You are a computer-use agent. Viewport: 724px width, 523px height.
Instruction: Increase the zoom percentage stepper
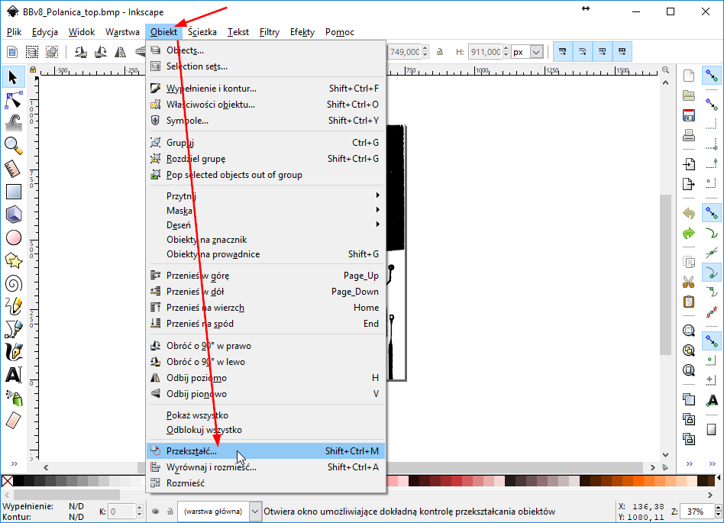click(x=718, y=508)
